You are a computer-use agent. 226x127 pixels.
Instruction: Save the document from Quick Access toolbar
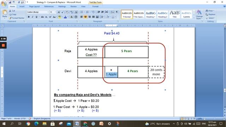click(x=10, y=2)
